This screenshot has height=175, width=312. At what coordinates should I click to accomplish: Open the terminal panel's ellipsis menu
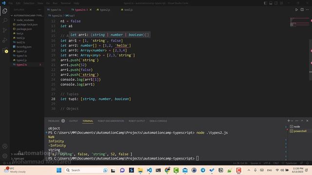(x=297, y=121)
